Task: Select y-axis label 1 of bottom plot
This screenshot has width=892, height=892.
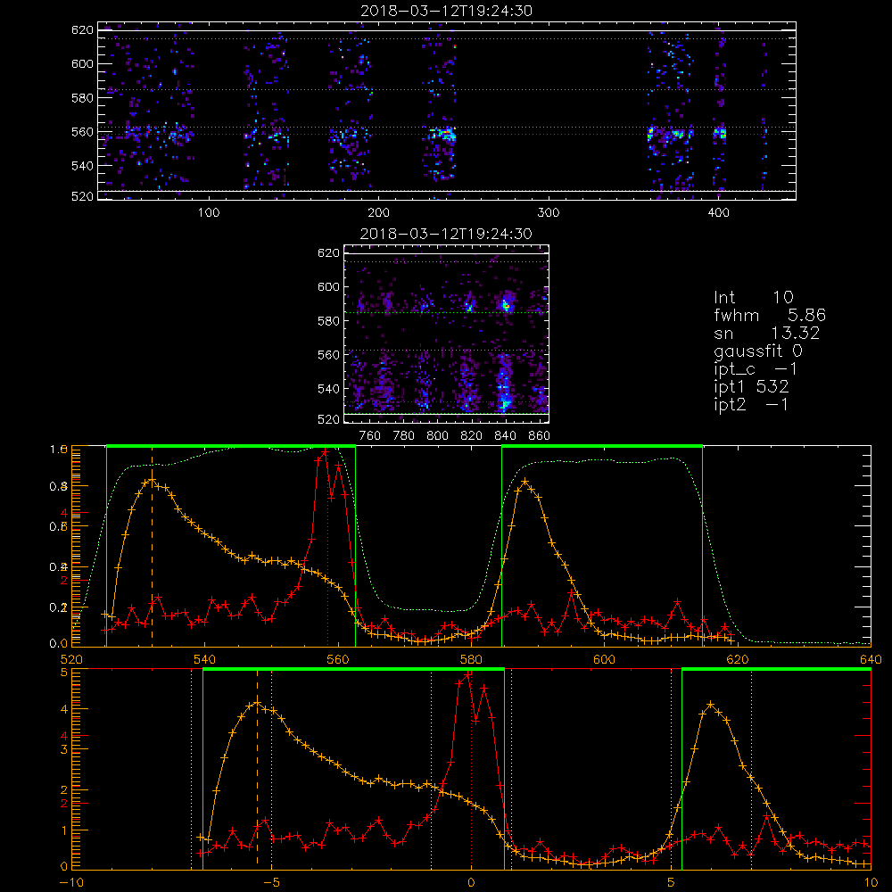Action: pyautogui.click(x=63, y=830)
